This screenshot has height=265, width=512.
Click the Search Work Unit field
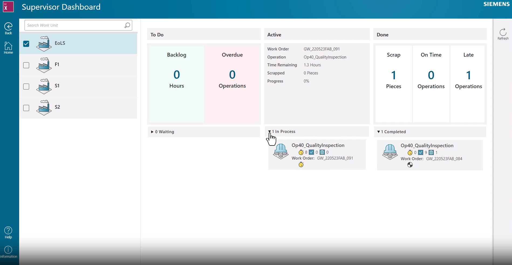point(74,25)
